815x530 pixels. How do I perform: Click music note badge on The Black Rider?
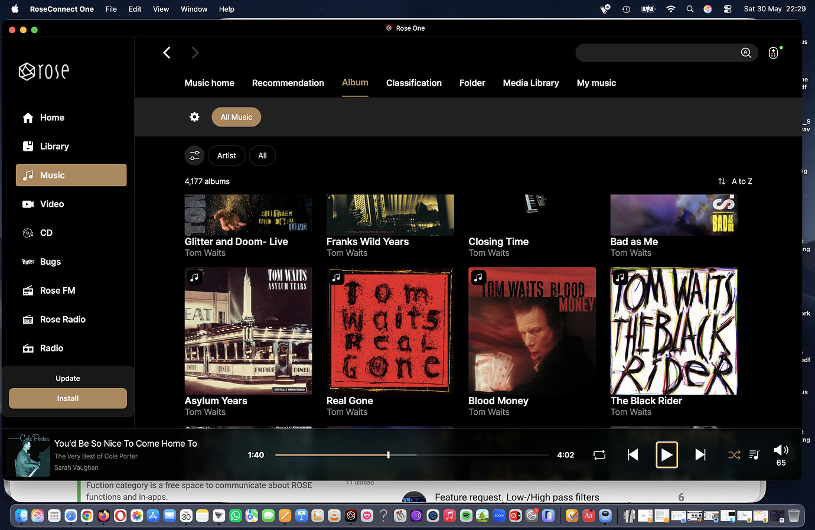click(620, 277)
